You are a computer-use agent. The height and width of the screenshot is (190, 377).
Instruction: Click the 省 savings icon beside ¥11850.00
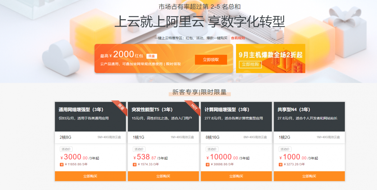coord(61,165)
